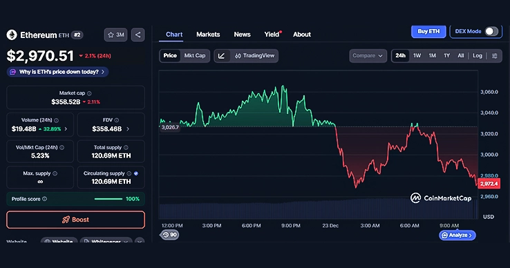Select 24h time range

(400, 56)
